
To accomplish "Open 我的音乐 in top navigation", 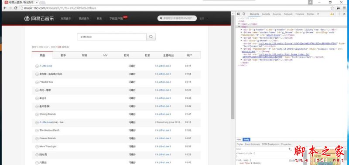I will click(84, 19).
